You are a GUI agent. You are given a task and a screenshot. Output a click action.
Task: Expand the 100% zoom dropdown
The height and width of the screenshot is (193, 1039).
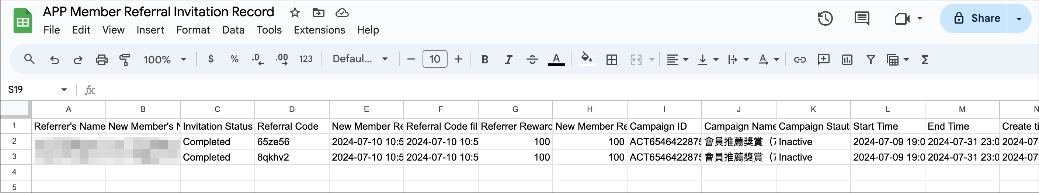[165, 60]
